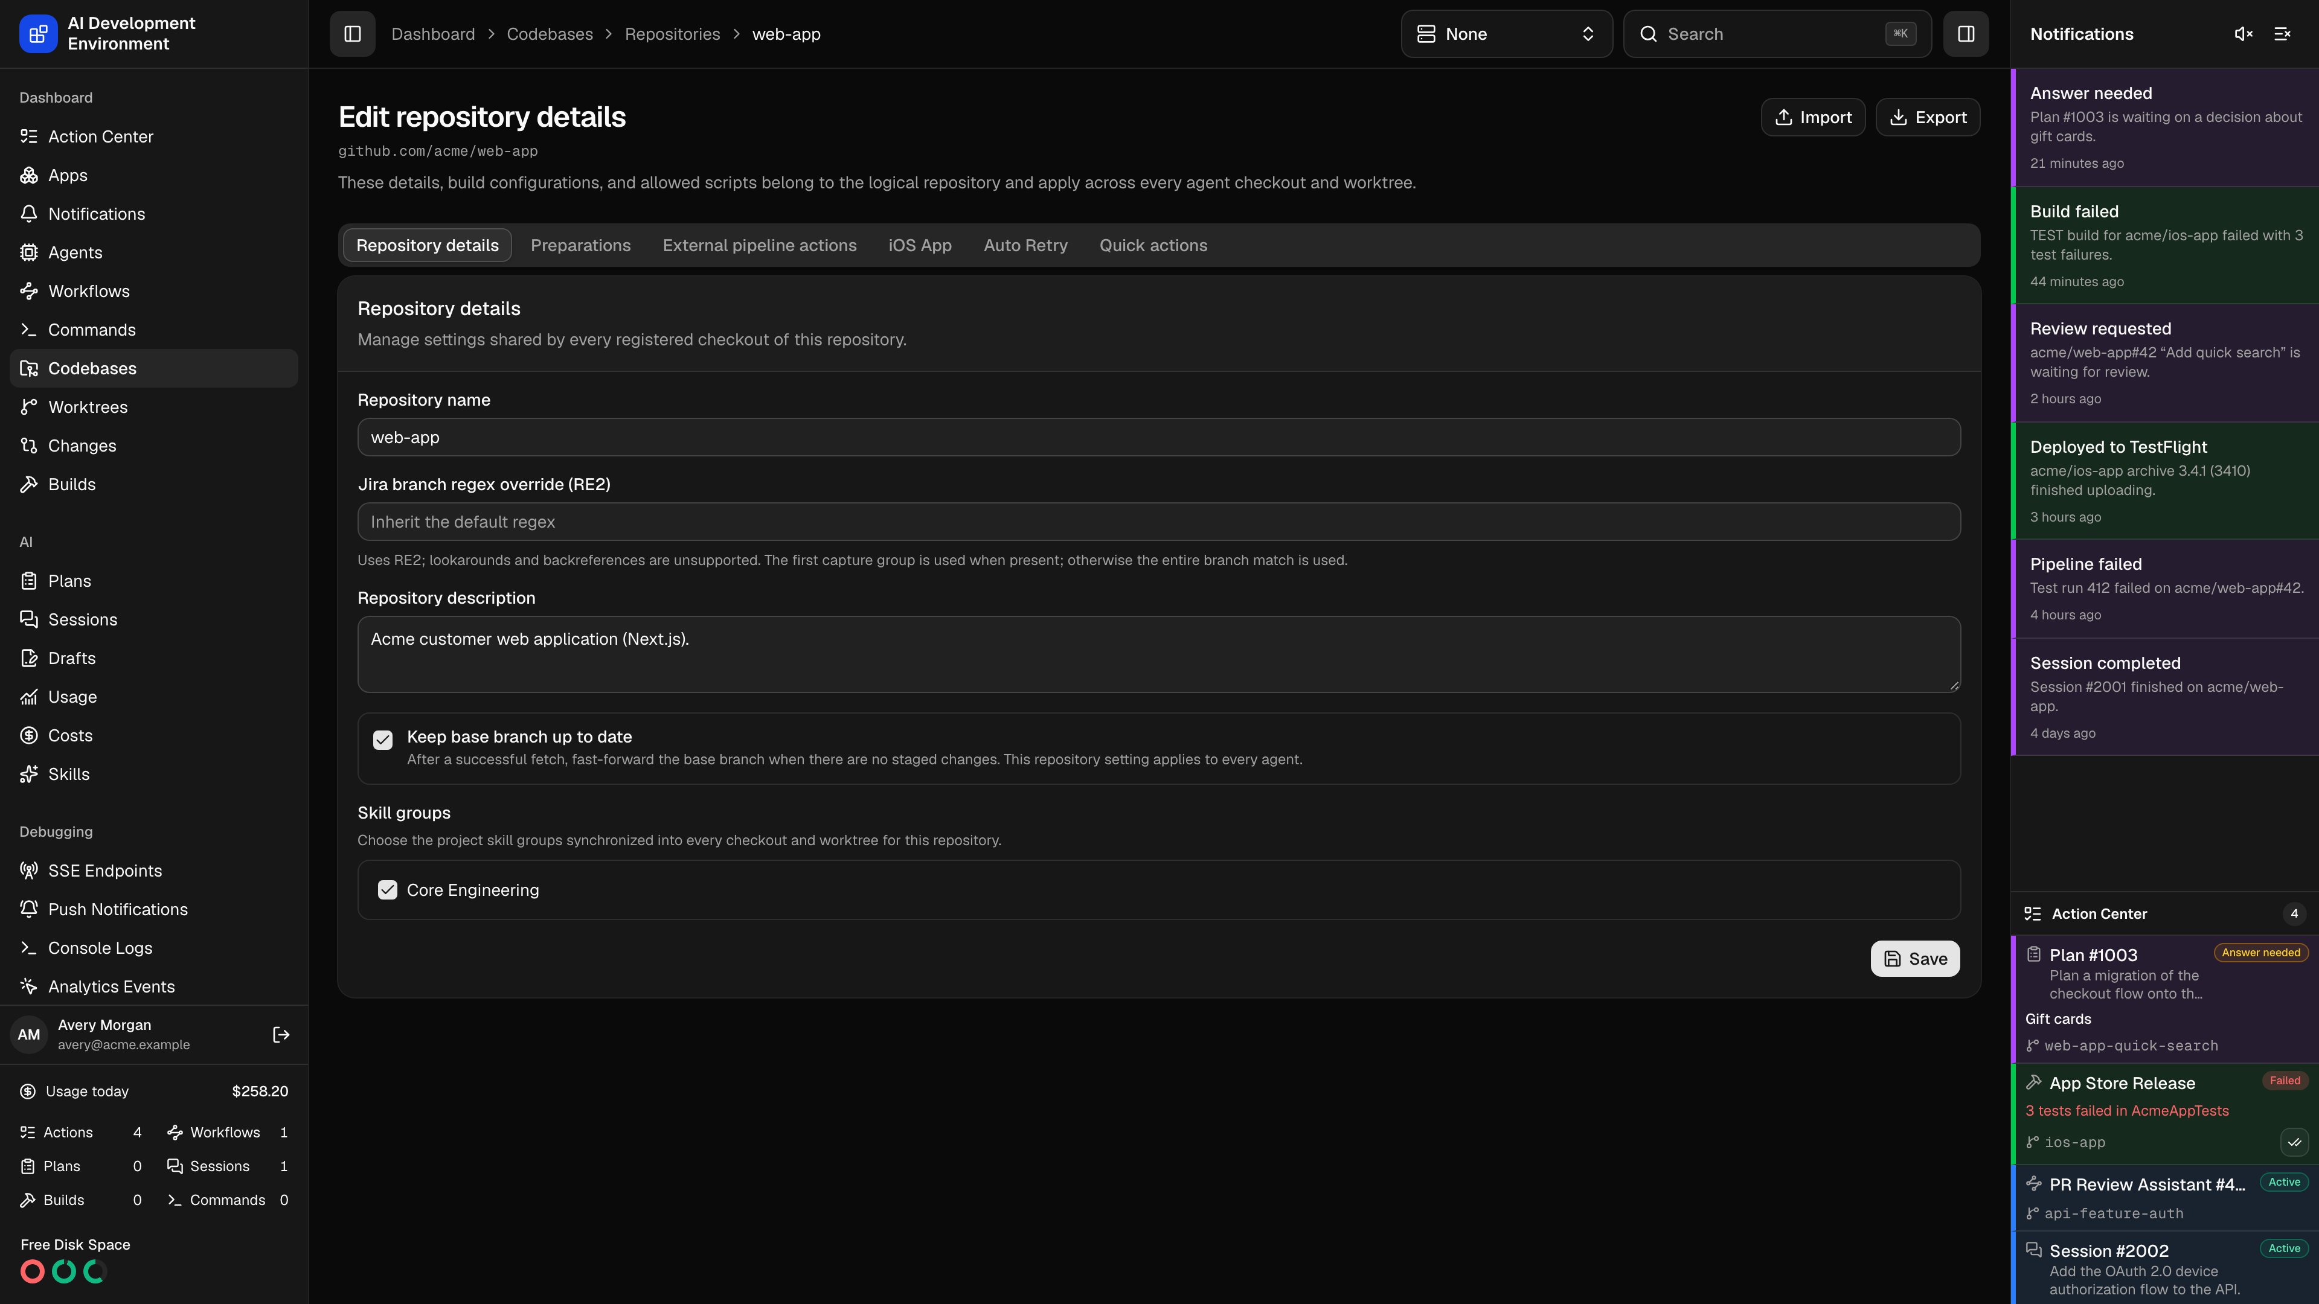Toggle the right notifications panel icon
The height and width of the screenshot is (1304, 2319).
point(1965,34)
